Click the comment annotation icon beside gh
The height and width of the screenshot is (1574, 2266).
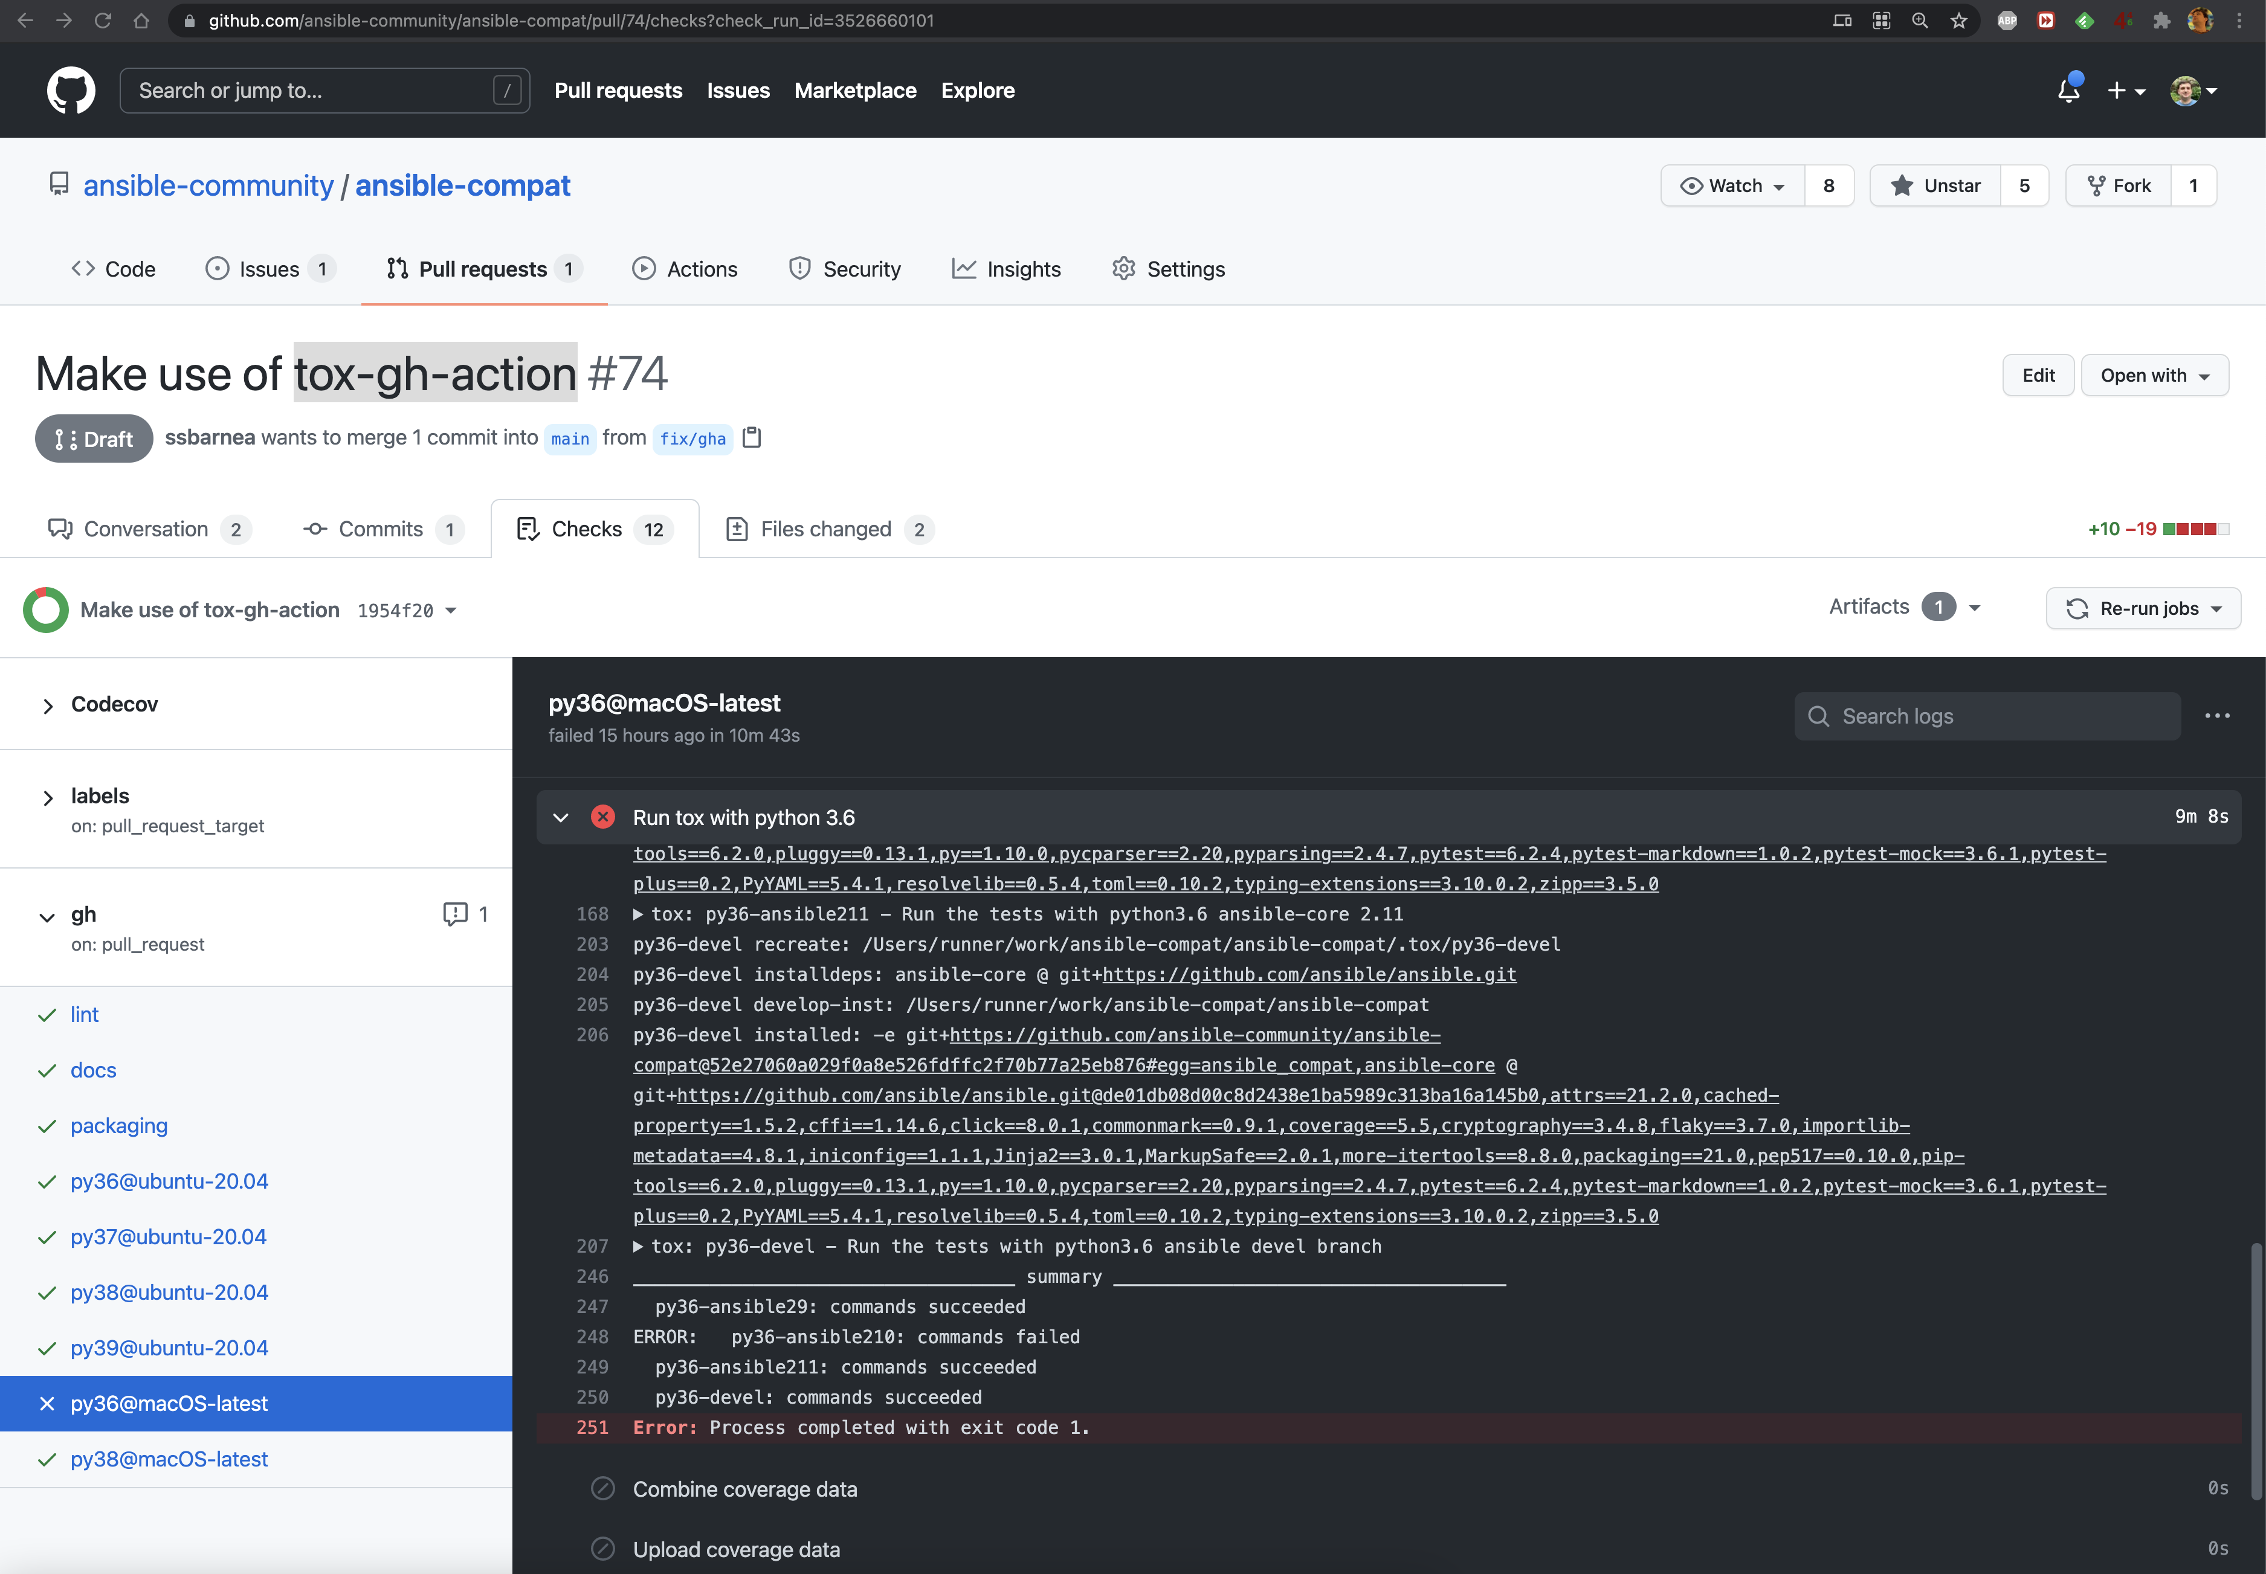[455, 914]
